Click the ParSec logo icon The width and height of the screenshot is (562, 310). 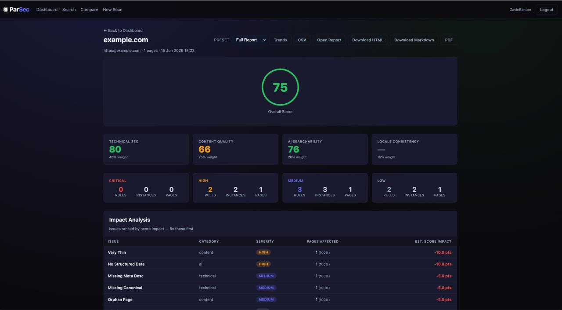coord(6,9)
